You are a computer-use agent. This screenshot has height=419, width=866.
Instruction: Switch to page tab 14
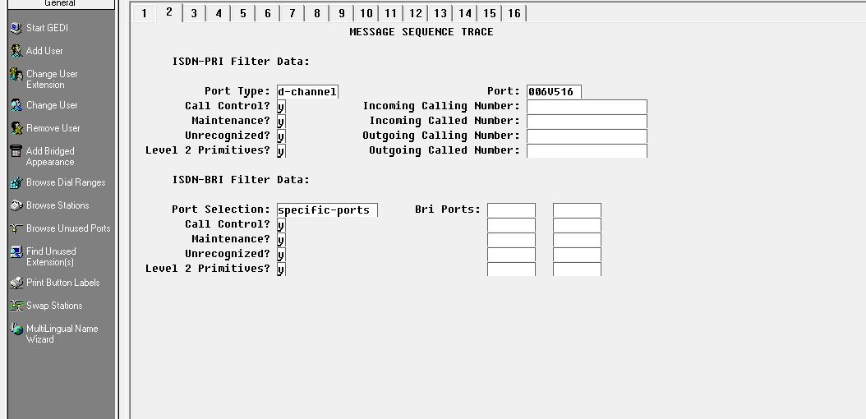tap(465, 13)
